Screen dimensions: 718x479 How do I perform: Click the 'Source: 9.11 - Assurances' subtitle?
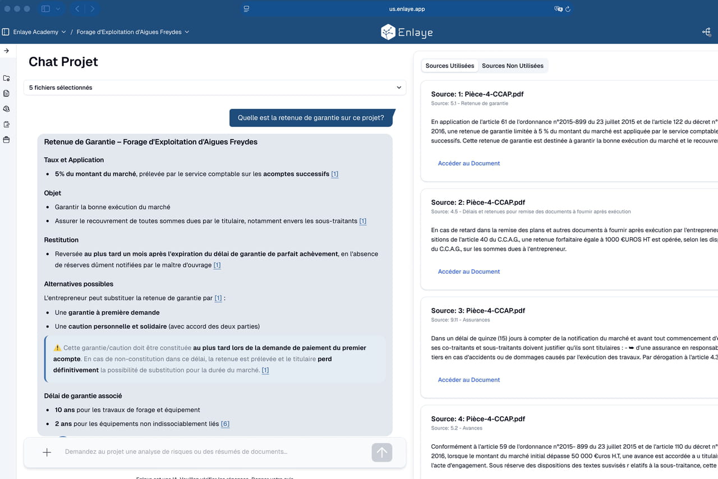click(461, 320)
